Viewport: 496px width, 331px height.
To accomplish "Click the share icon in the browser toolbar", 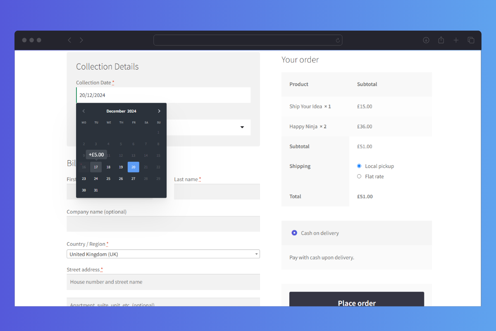I will point(441,40).
